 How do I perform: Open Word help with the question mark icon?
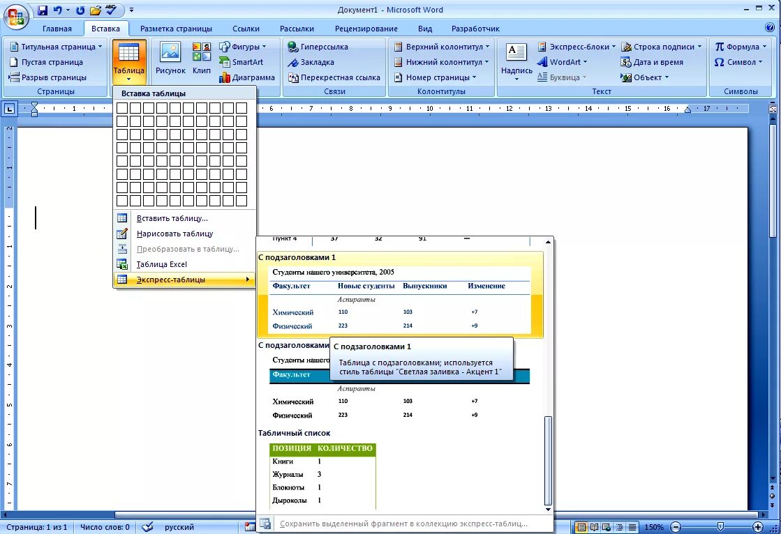click(x=770, y=27)
